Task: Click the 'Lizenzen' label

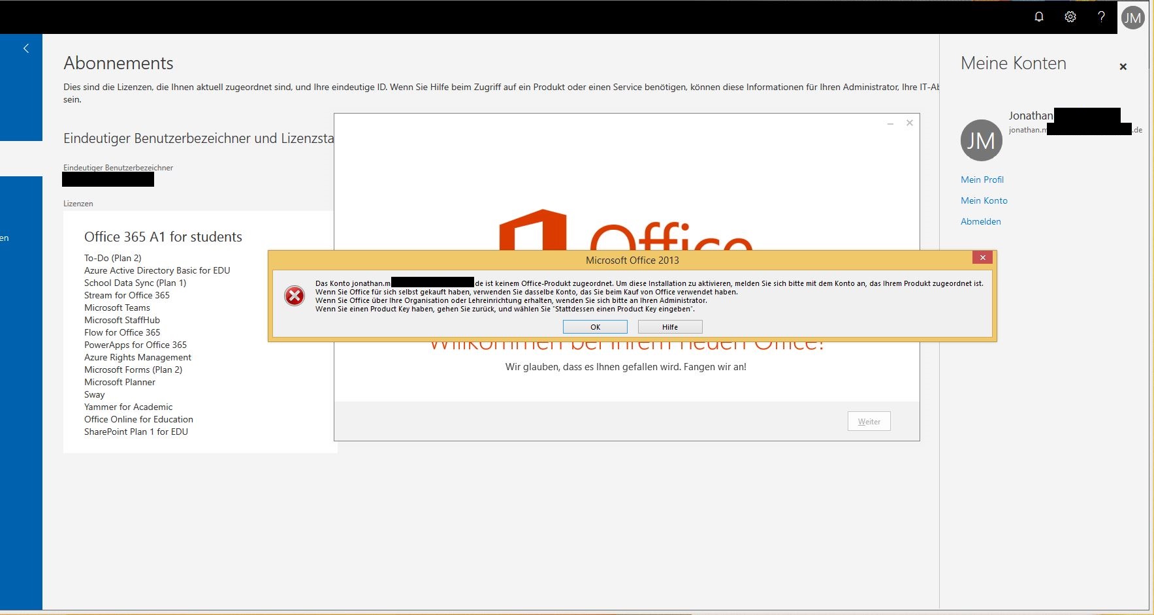Action: point(78,204)
